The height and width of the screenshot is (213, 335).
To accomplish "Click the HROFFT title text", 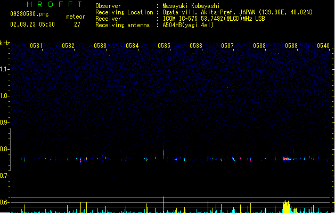I will (x=54, y=4).
